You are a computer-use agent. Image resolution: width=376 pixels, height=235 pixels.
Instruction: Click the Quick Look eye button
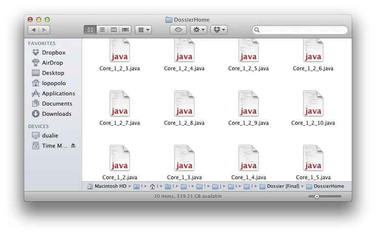click(x=178, y=30)
